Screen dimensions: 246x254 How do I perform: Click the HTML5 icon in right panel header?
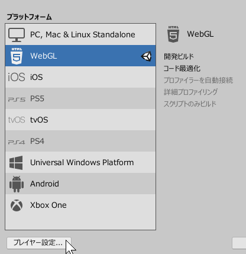(173, 34)
